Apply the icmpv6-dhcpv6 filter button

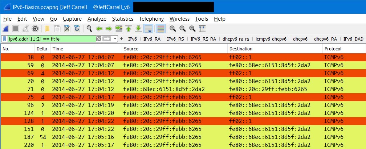[271, 39]
